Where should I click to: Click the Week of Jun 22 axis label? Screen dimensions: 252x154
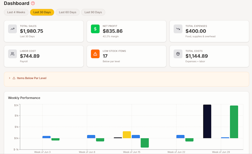(176, 152)
